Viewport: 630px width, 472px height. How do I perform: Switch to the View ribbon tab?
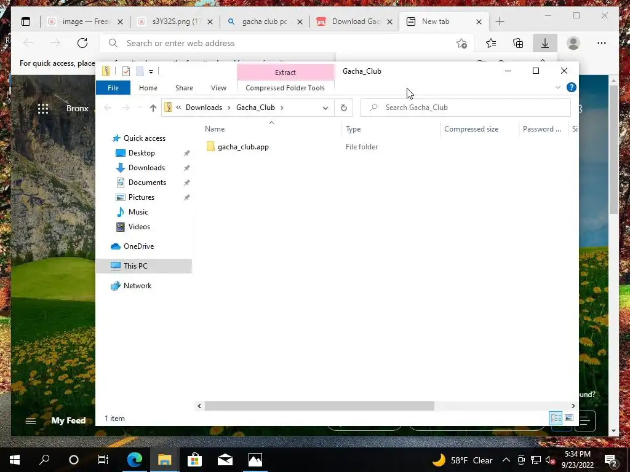(218, 88)
